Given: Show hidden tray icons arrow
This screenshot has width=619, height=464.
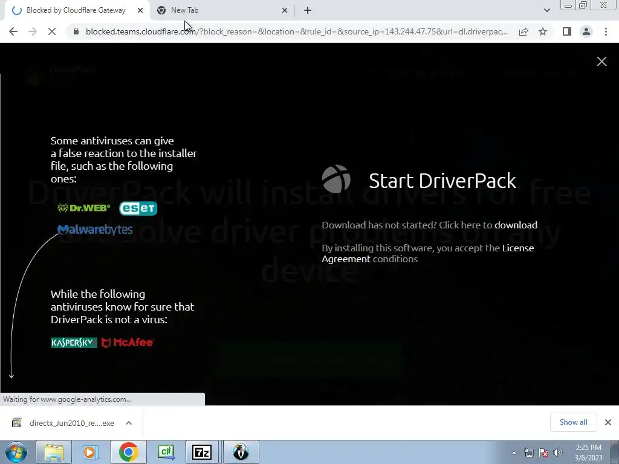Looking at the screenshot, I should point(514,453).
